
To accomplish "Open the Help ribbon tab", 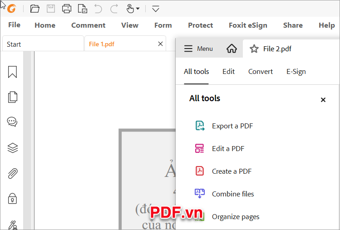I will [x=326, y=25].
